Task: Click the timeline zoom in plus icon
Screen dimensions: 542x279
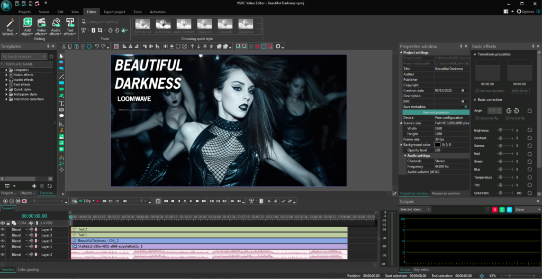Action: click(x=5, y=201)
